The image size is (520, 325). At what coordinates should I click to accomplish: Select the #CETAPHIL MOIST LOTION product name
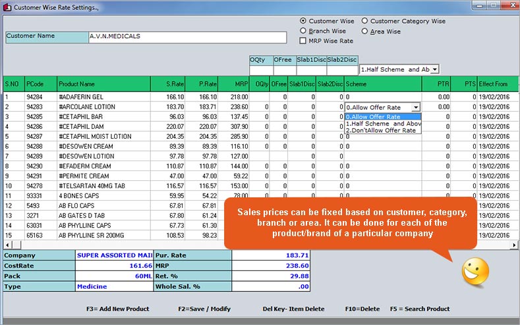pos(95,136)
